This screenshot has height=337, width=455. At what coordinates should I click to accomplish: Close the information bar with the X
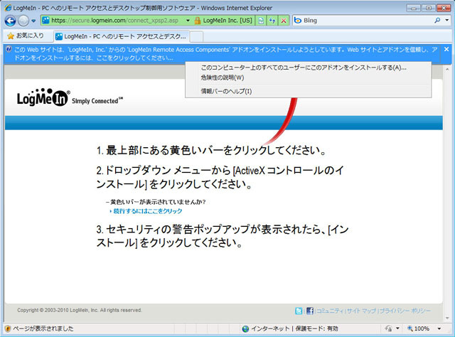(446, 49)
